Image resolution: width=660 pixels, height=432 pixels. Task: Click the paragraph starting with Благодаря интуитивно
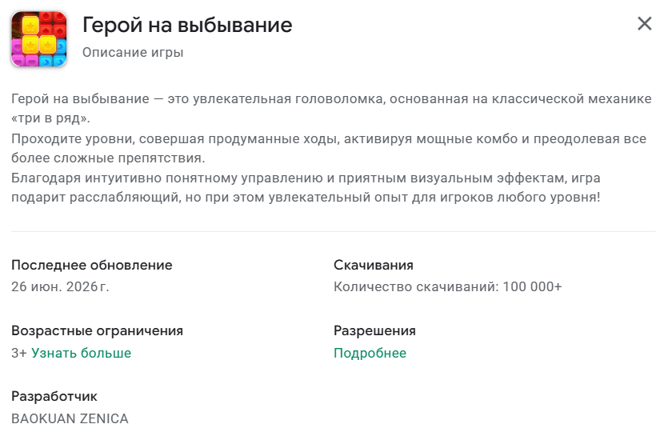(306, 187)
